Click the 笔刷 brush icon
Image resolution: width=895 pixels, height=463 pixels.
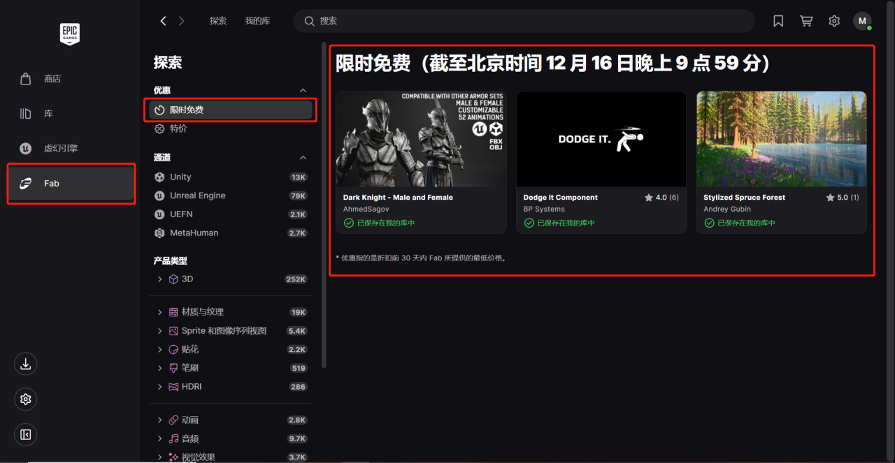[x=173, y=368]
